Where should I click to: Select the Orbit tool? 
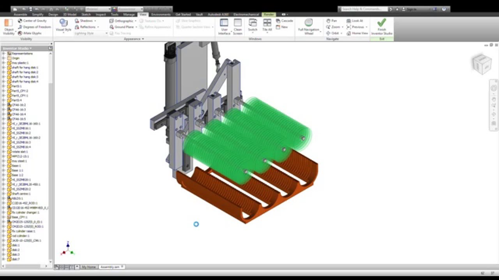[x=333, y=33]
